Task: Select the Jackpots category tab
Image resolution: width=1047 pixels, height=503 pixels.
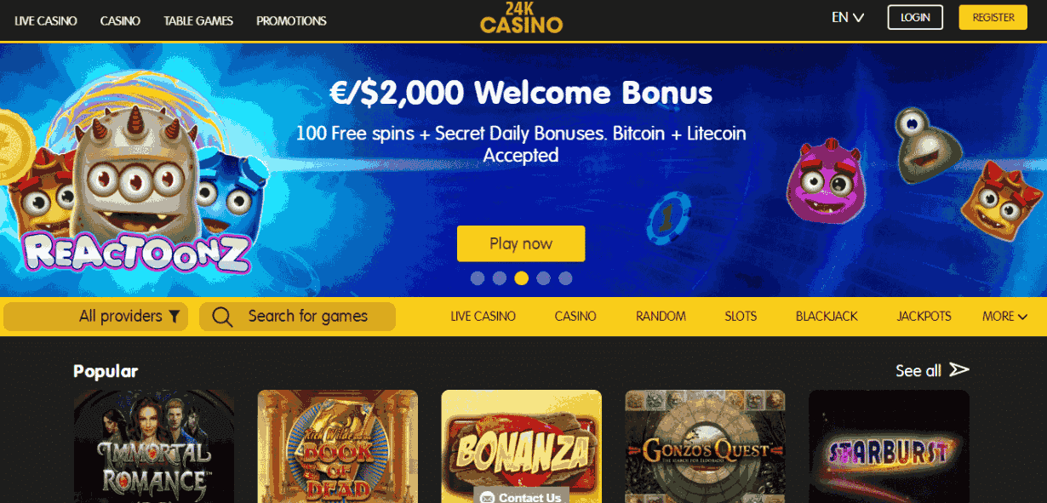Action: coord(924,317)
